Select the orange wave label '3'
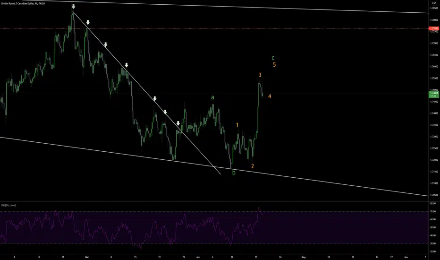 [260, 75]
